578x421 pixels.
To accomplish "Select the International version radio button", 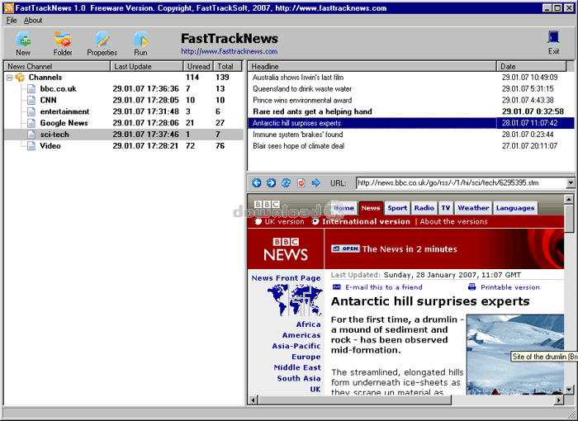I will point(315,221).
